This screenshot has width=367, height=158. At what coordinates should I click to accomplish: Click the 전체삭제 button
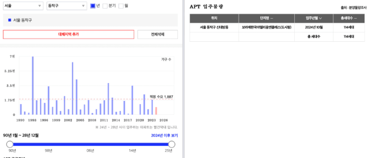pyautogui.click(x=158, y=34)
